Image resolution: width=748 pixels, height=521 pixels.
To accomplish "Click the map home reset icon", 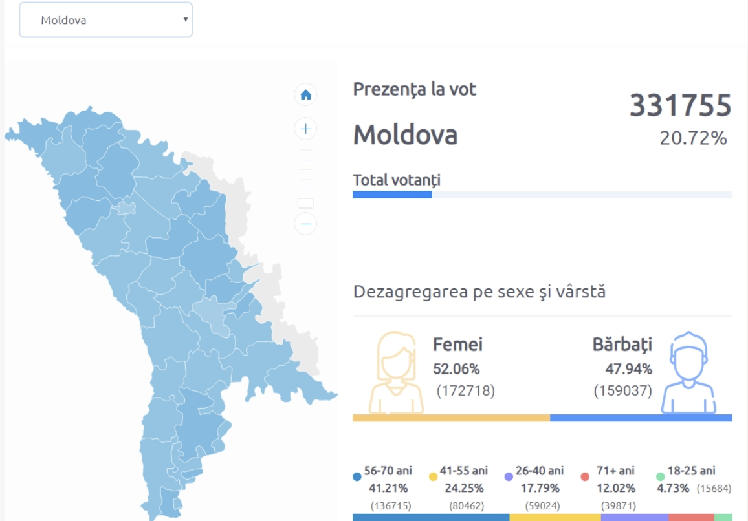I will tap(305, 95).
